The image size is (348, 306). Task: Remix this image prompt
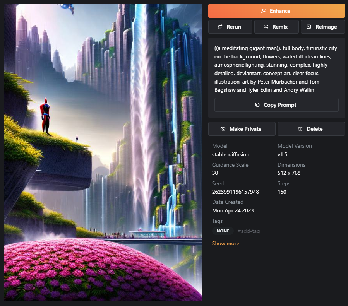[x=276, y=27]
